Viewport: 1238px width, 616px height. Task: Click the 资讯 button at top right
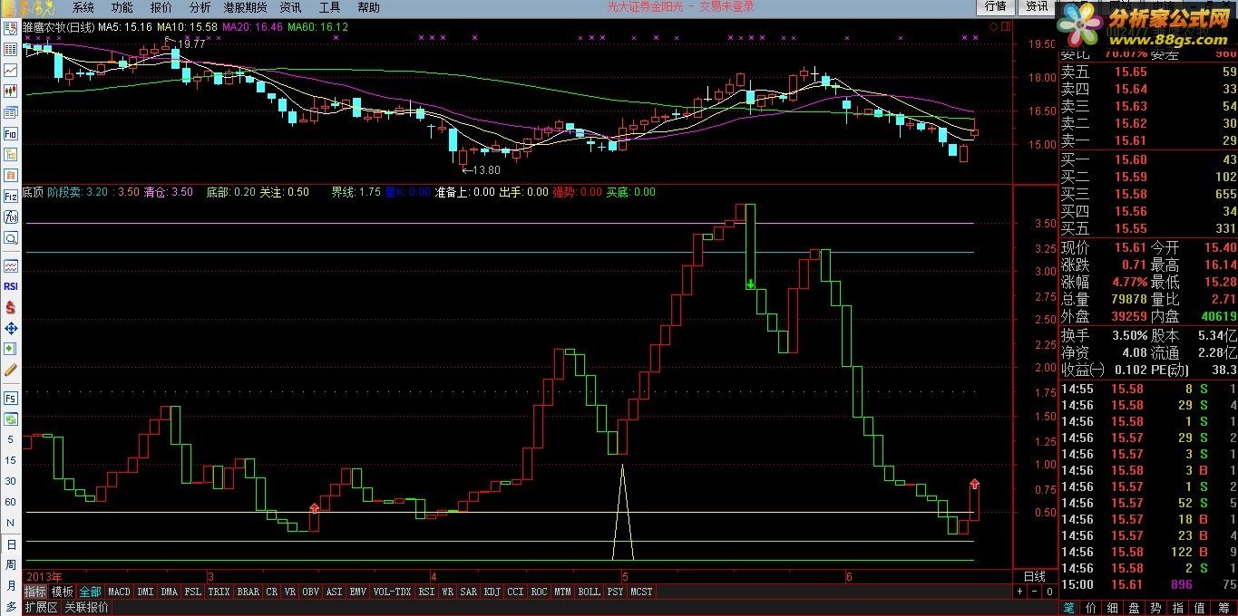pyautogui.click(x=1036, y=6)
